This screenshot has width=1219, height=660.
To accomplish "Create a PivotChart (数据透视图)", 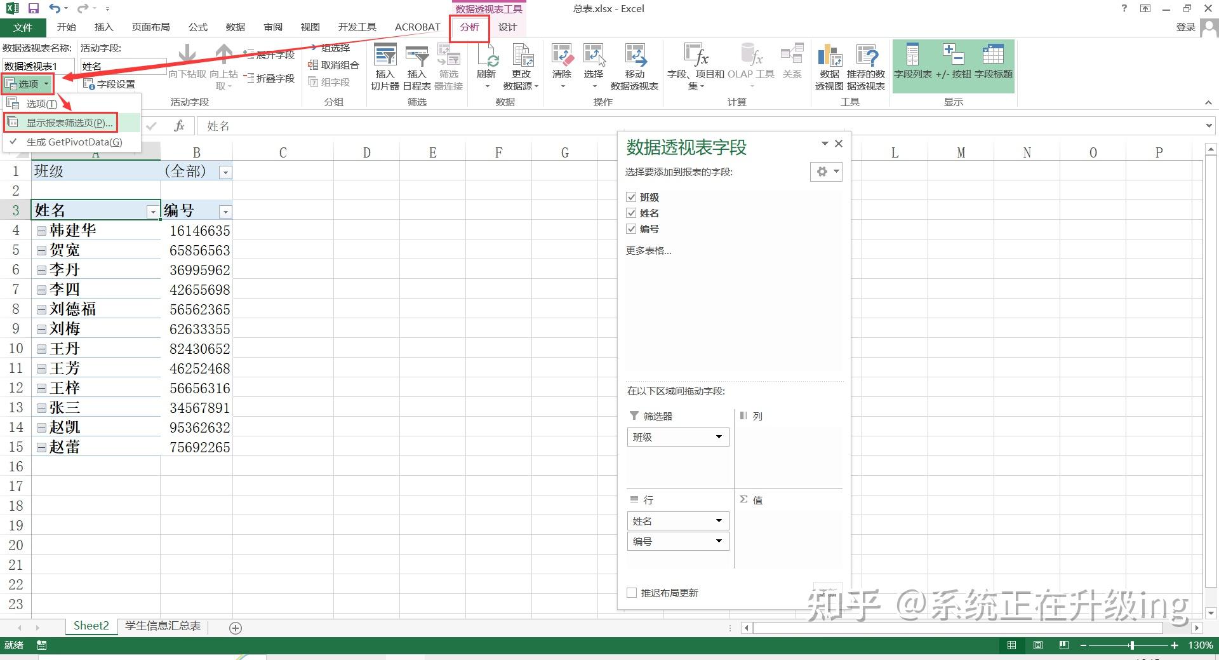I will point(828,65).
